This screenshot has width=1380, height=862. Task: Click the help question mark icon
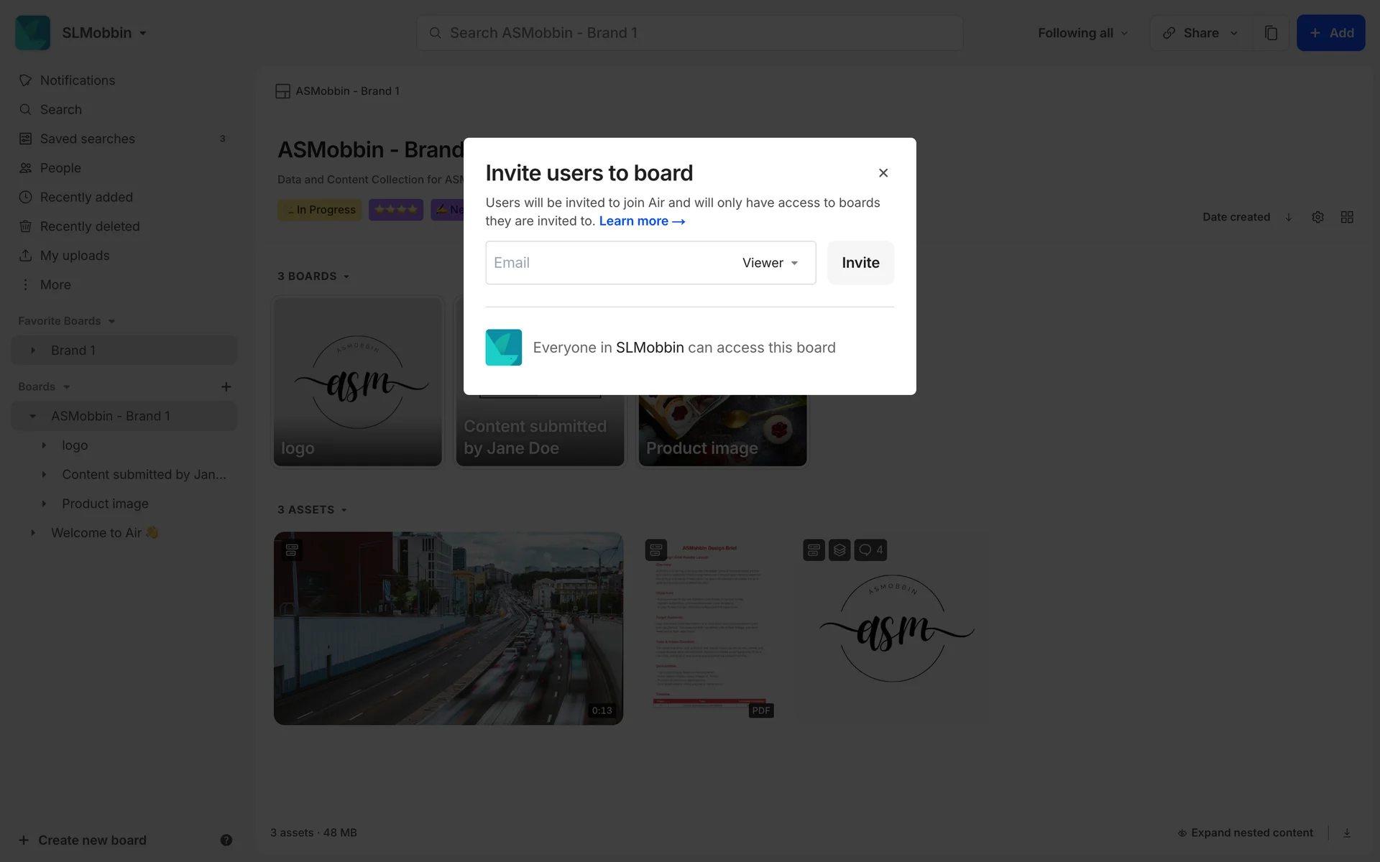coord(226,840)
